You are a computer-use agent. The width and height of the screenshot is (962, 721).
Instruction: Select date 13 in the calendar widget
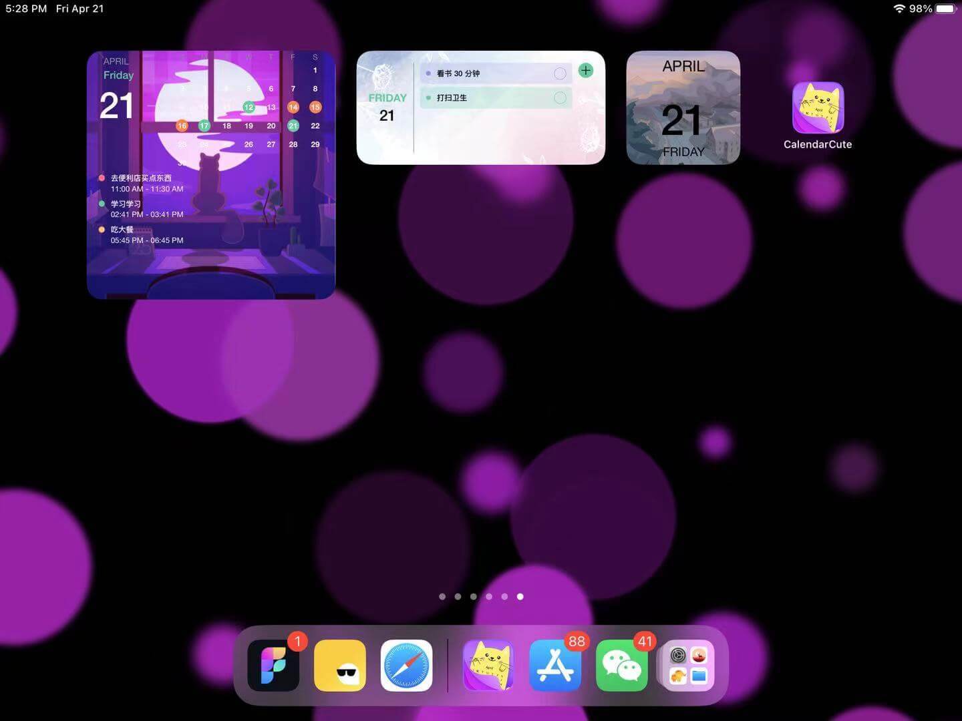(271, 107)
